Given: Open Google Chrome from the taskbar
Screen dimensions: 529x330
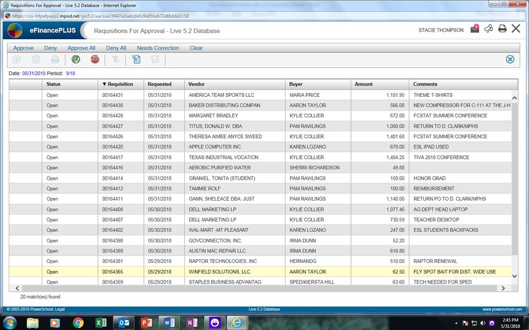Looking at the screenshot, I should pyautogui.click(x=78, y=323).
